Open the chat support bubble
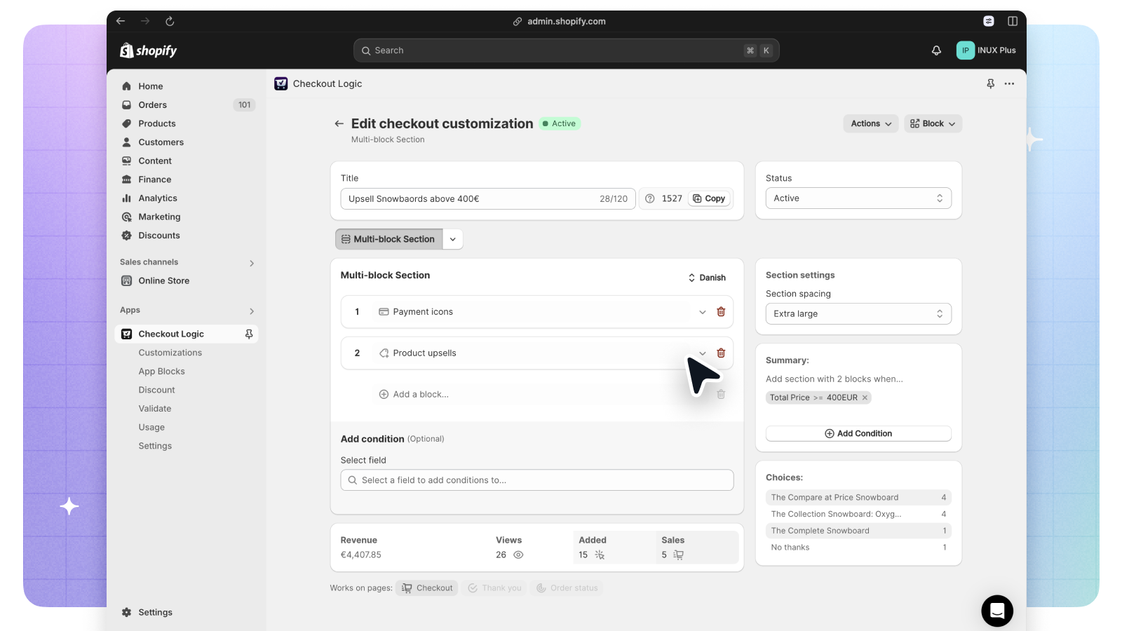The height and width of the screenshot is (631, 1122). [x=997, y=611]
